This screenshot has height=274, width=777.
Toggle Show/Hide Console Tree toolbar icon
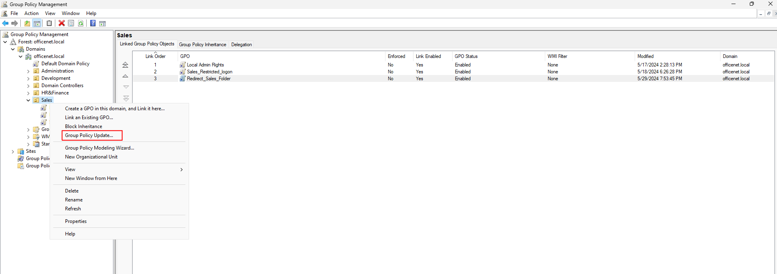37,23
